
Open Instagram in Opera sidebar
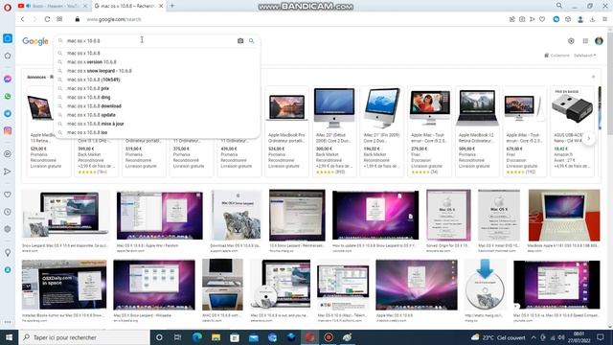8,131
